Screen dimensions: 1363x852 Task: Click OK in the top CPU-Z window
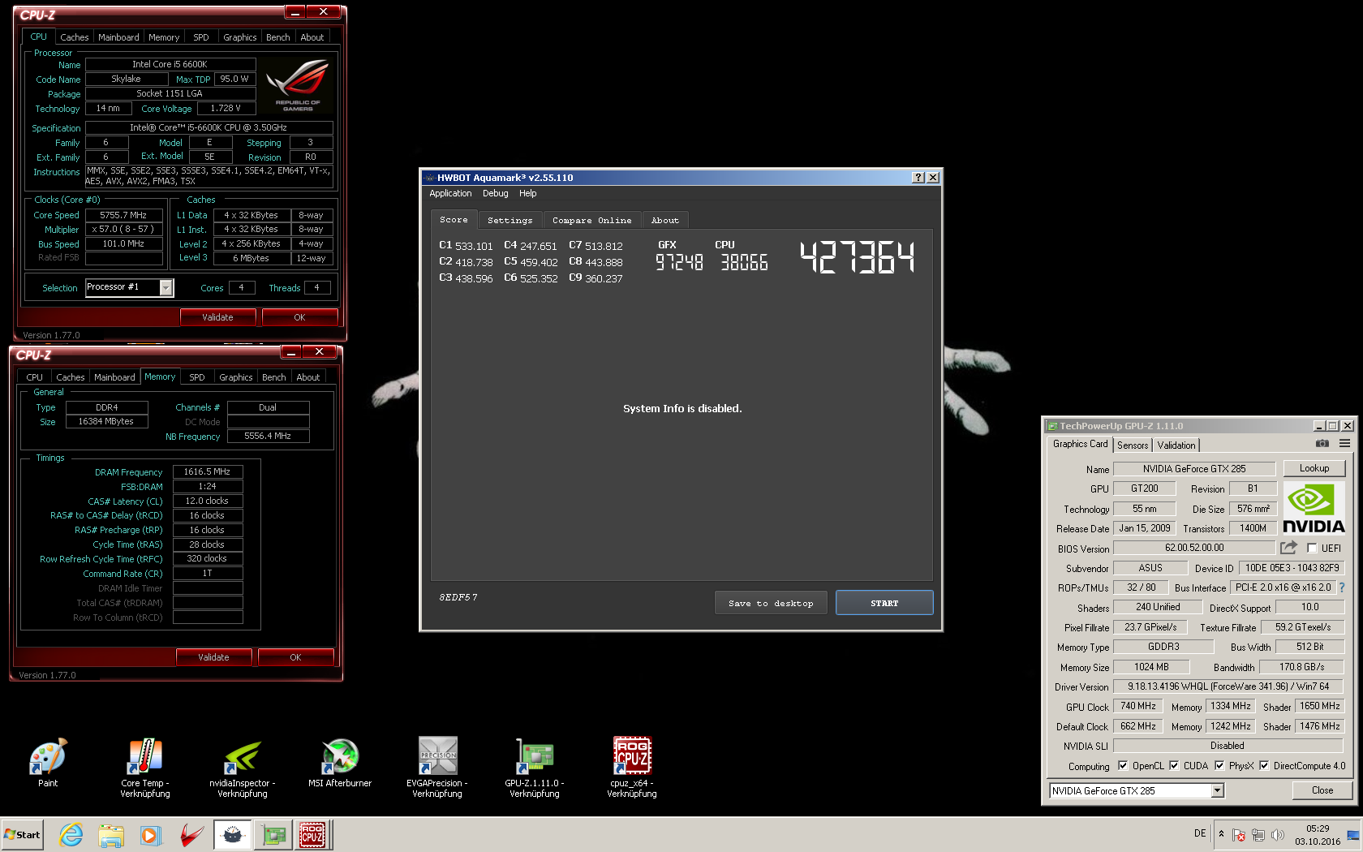[299, 317]
